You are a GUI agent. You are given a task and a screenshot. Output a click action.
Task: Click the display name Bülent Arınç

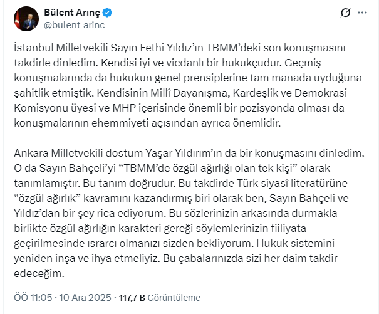pos(70,12)
